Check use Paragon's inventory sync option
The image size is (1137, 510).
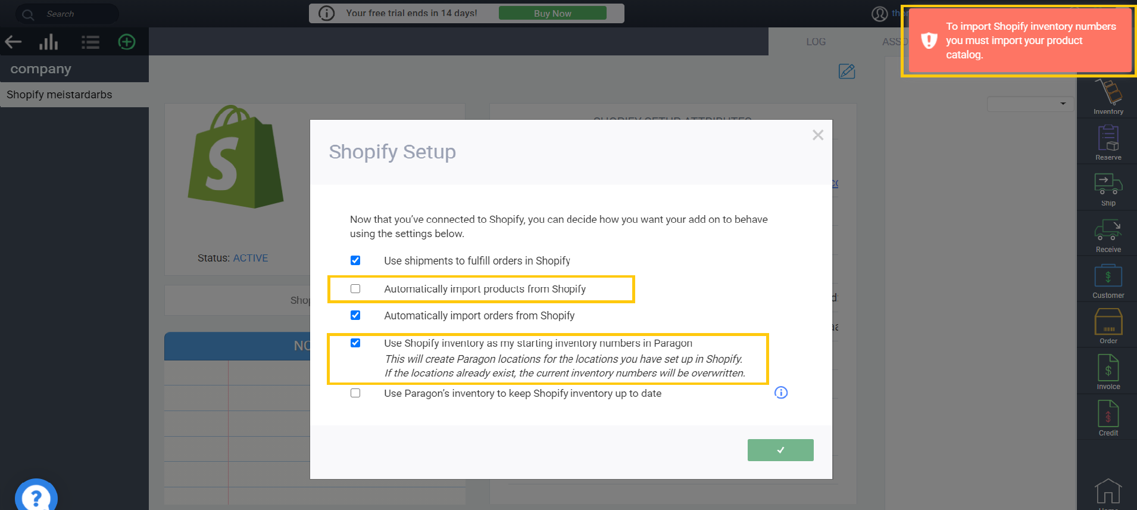[355, 393]
